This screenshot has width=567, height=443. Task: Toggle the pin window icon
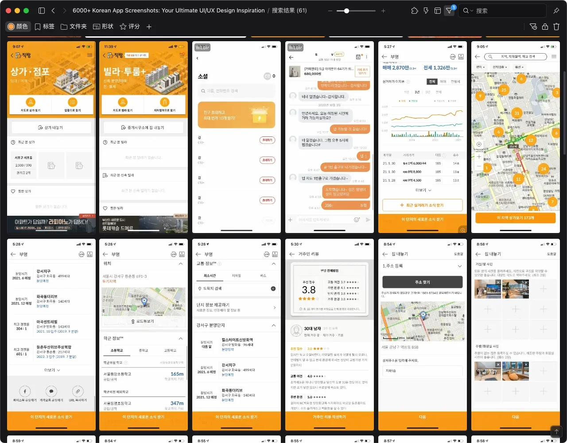coord(556,11)
